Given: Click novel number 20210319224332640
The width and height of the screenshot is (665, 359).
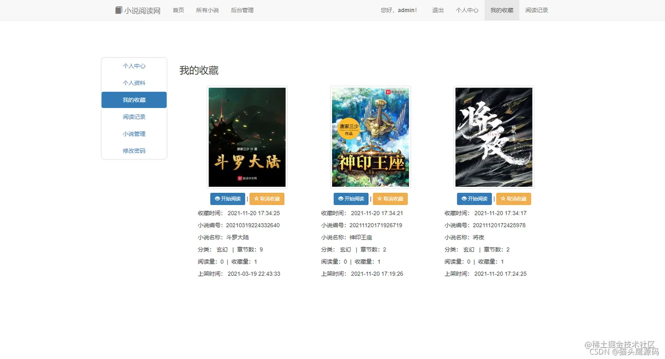Looking at the screenshot, I should (x=253, y=225).
